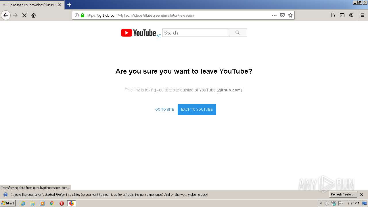Viewport: 368px width, 207px height.
Task: Open the Windows Start menu
Action: point(8,203)
